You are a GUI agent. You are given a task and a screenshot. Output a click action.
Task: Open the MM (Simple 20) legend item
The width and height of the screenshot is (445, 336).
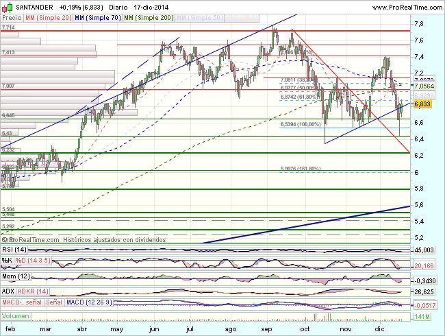tap(48, 18)
